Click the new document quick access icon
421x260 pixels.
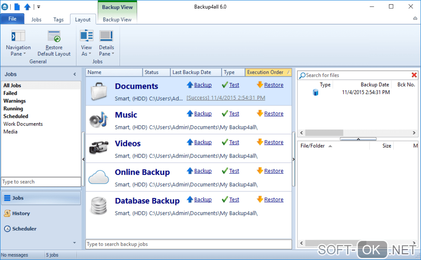pos(17,7)
